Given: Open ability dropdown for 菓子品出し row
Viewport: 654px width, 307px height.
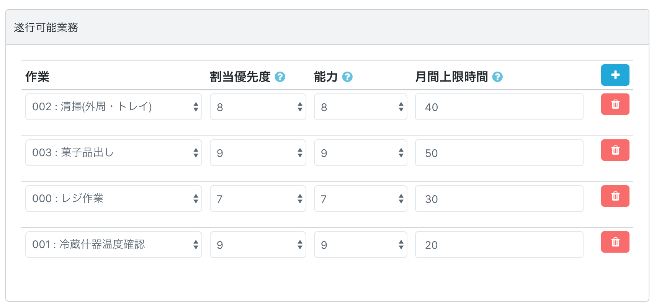Looking at the screenshot, I should pyautogui.click(x=361, y=153).
